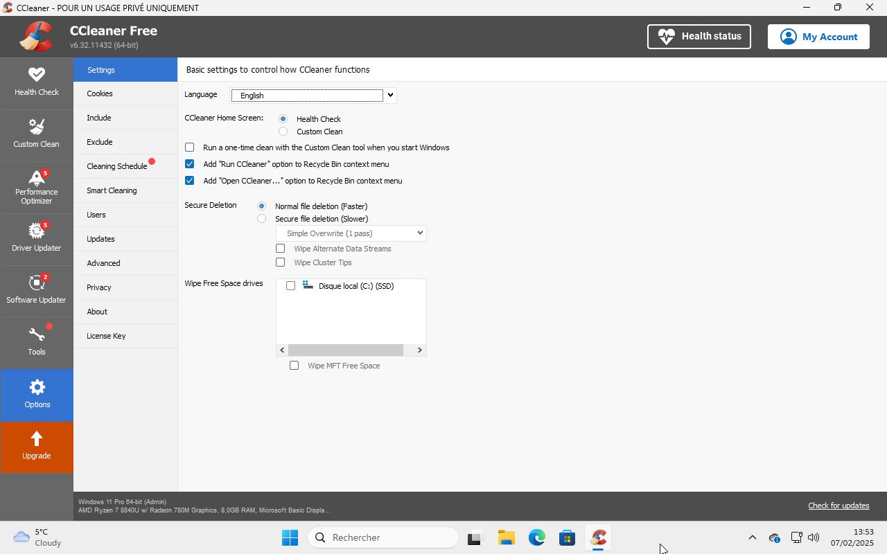
Task: Enable one-time clean at Windows startup
Action: coord(189,147)
